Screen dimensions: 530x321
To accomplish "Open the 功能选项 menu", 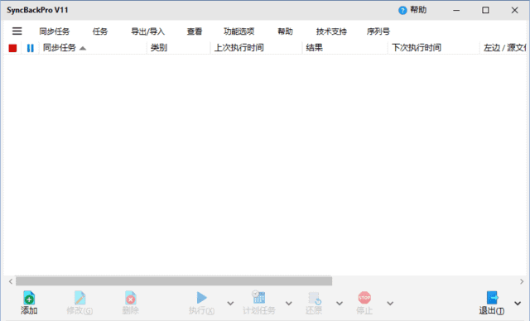I will click(239, 31).
